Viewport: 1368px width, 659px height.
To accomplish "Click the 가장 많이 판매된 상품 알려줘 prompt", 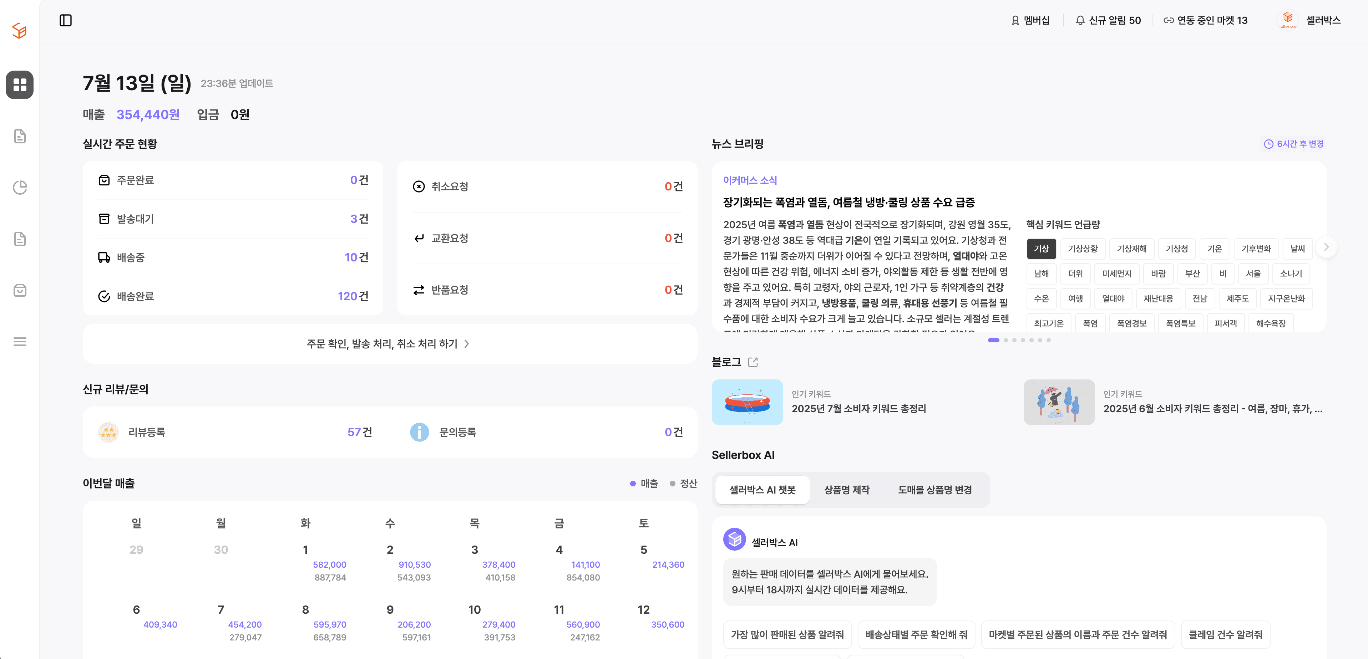I will point(787,635).
